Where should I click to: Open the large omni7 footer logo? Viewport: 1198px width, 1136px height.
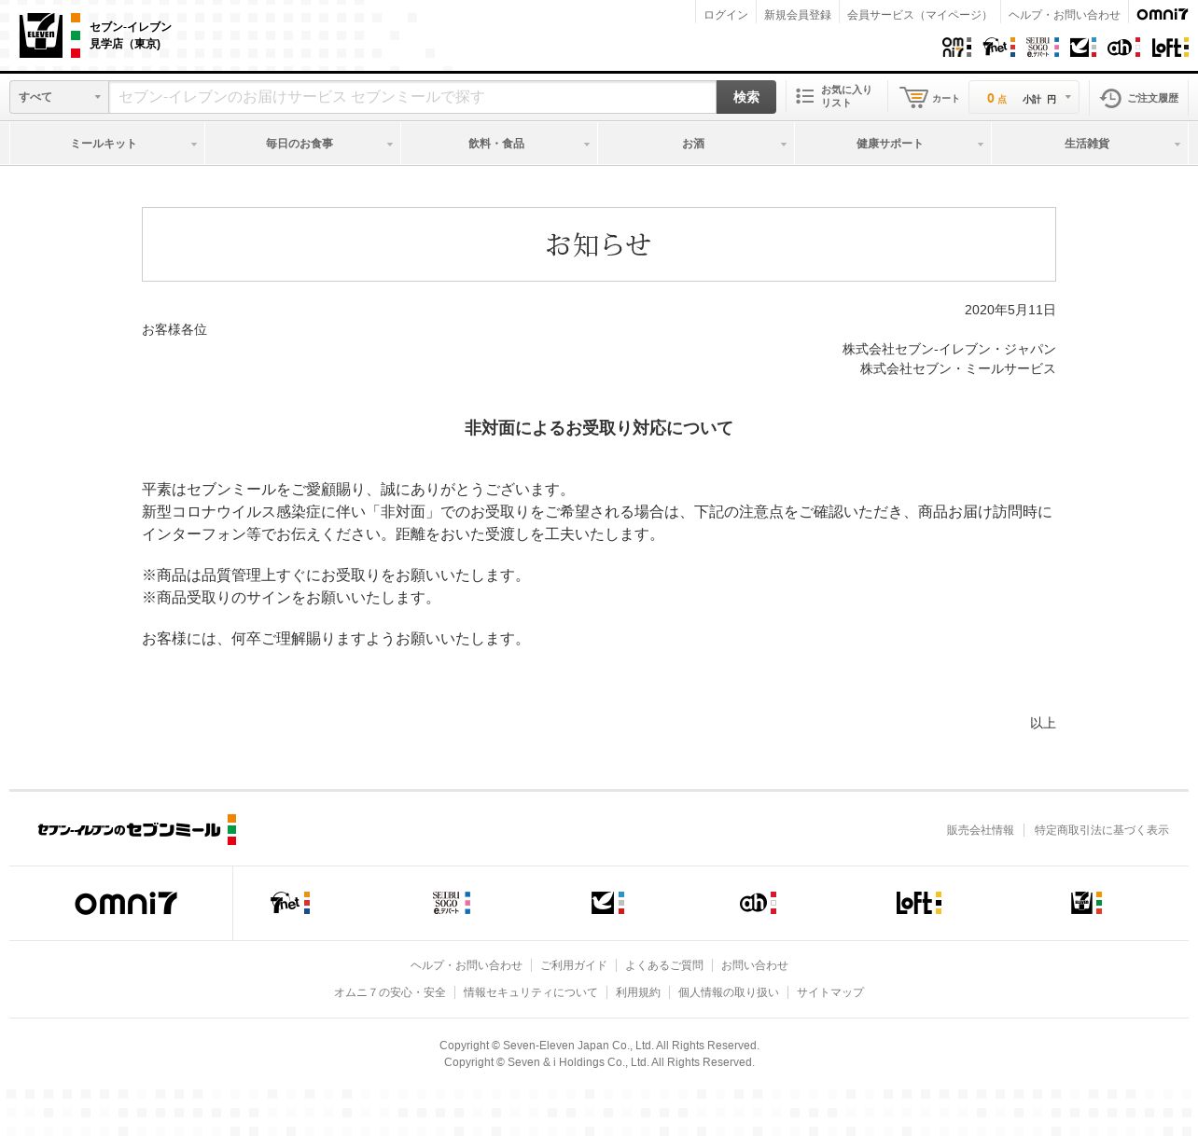[126, 903]
